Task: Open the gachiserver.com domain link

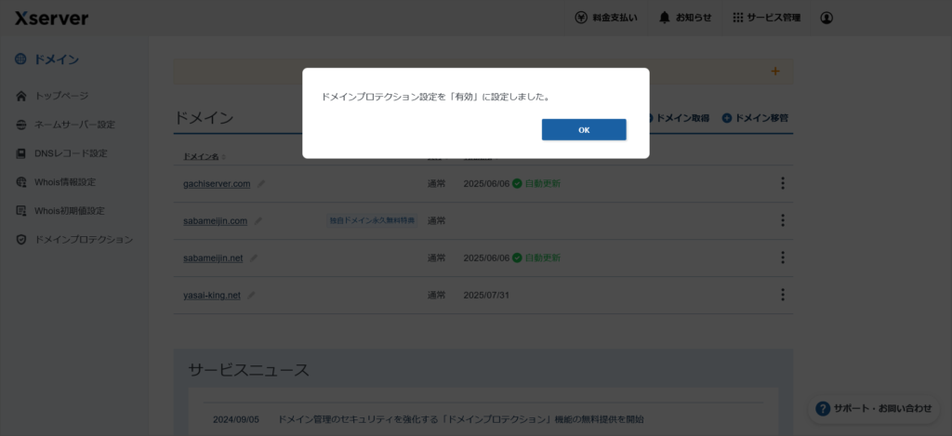Action: 217,183
